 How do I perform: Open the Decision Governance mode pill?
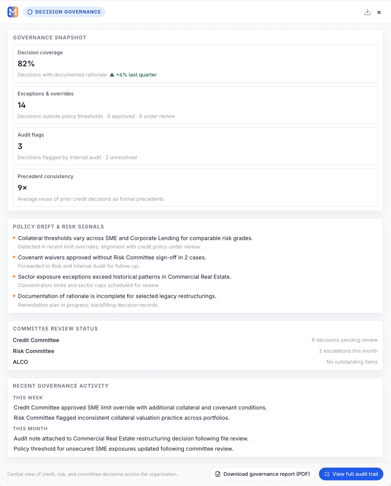click(x=64, y=12)
